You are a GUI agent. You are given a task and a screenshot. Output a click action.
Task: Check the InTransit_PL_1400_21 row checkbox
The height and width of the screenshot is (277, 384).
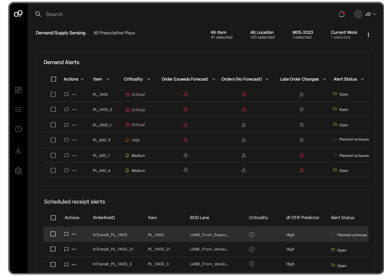[x=53, y=249]
